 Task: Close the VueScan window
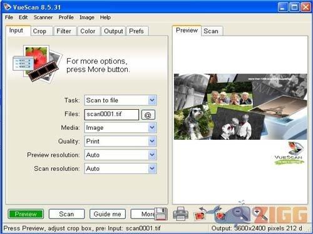point(305,7)
